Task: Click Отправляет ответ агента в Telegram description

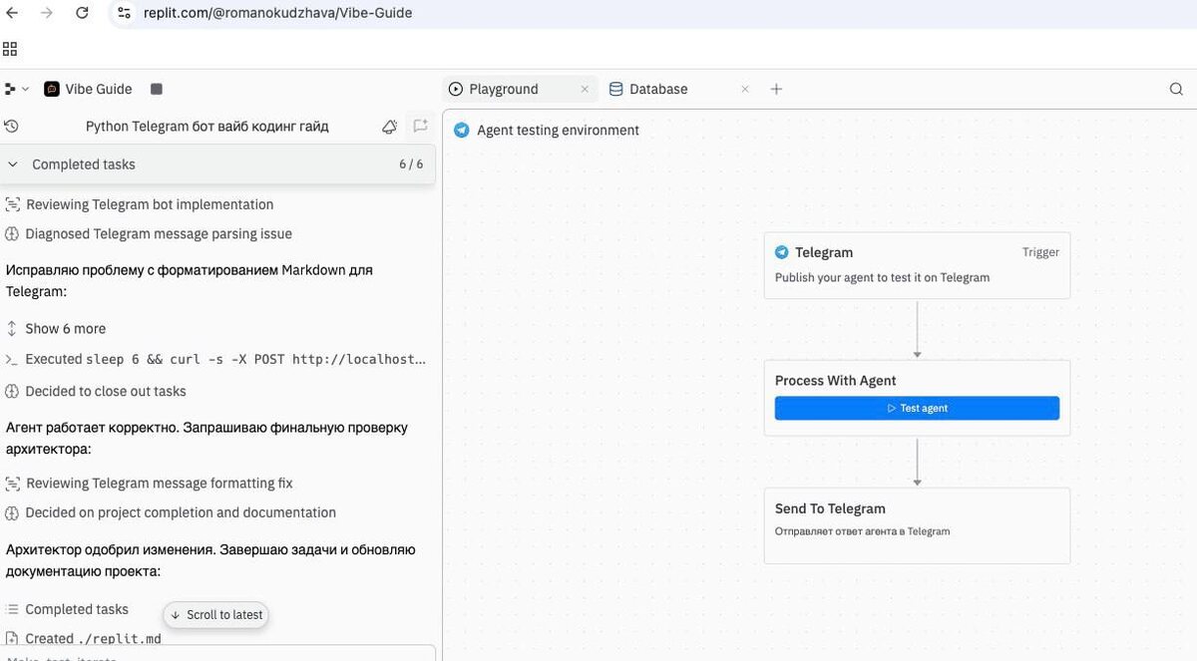Action: click(863, 531)
